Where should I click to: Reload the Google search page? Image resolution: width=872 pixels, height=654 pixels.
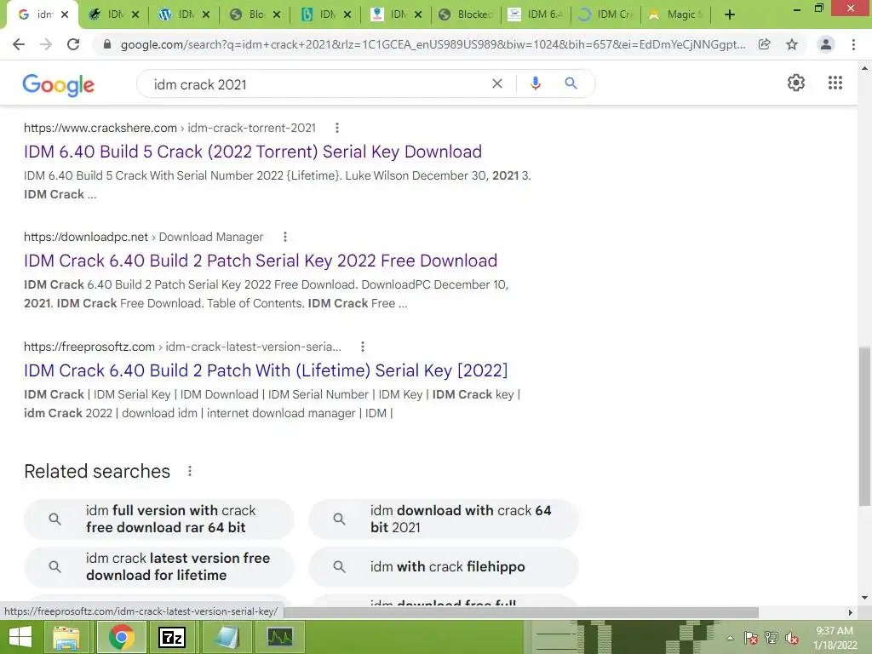(73, 44)
